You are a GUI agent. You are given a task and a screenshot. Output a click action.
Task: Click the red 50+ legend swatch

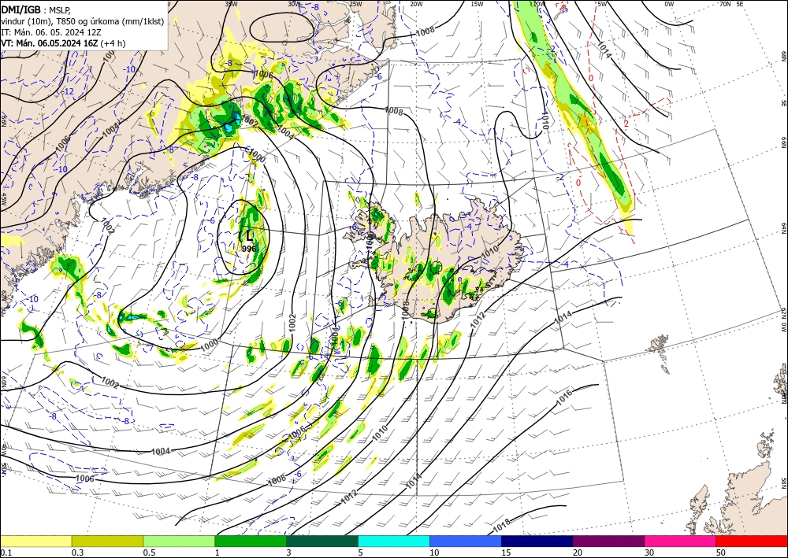[x=752, y=541]
